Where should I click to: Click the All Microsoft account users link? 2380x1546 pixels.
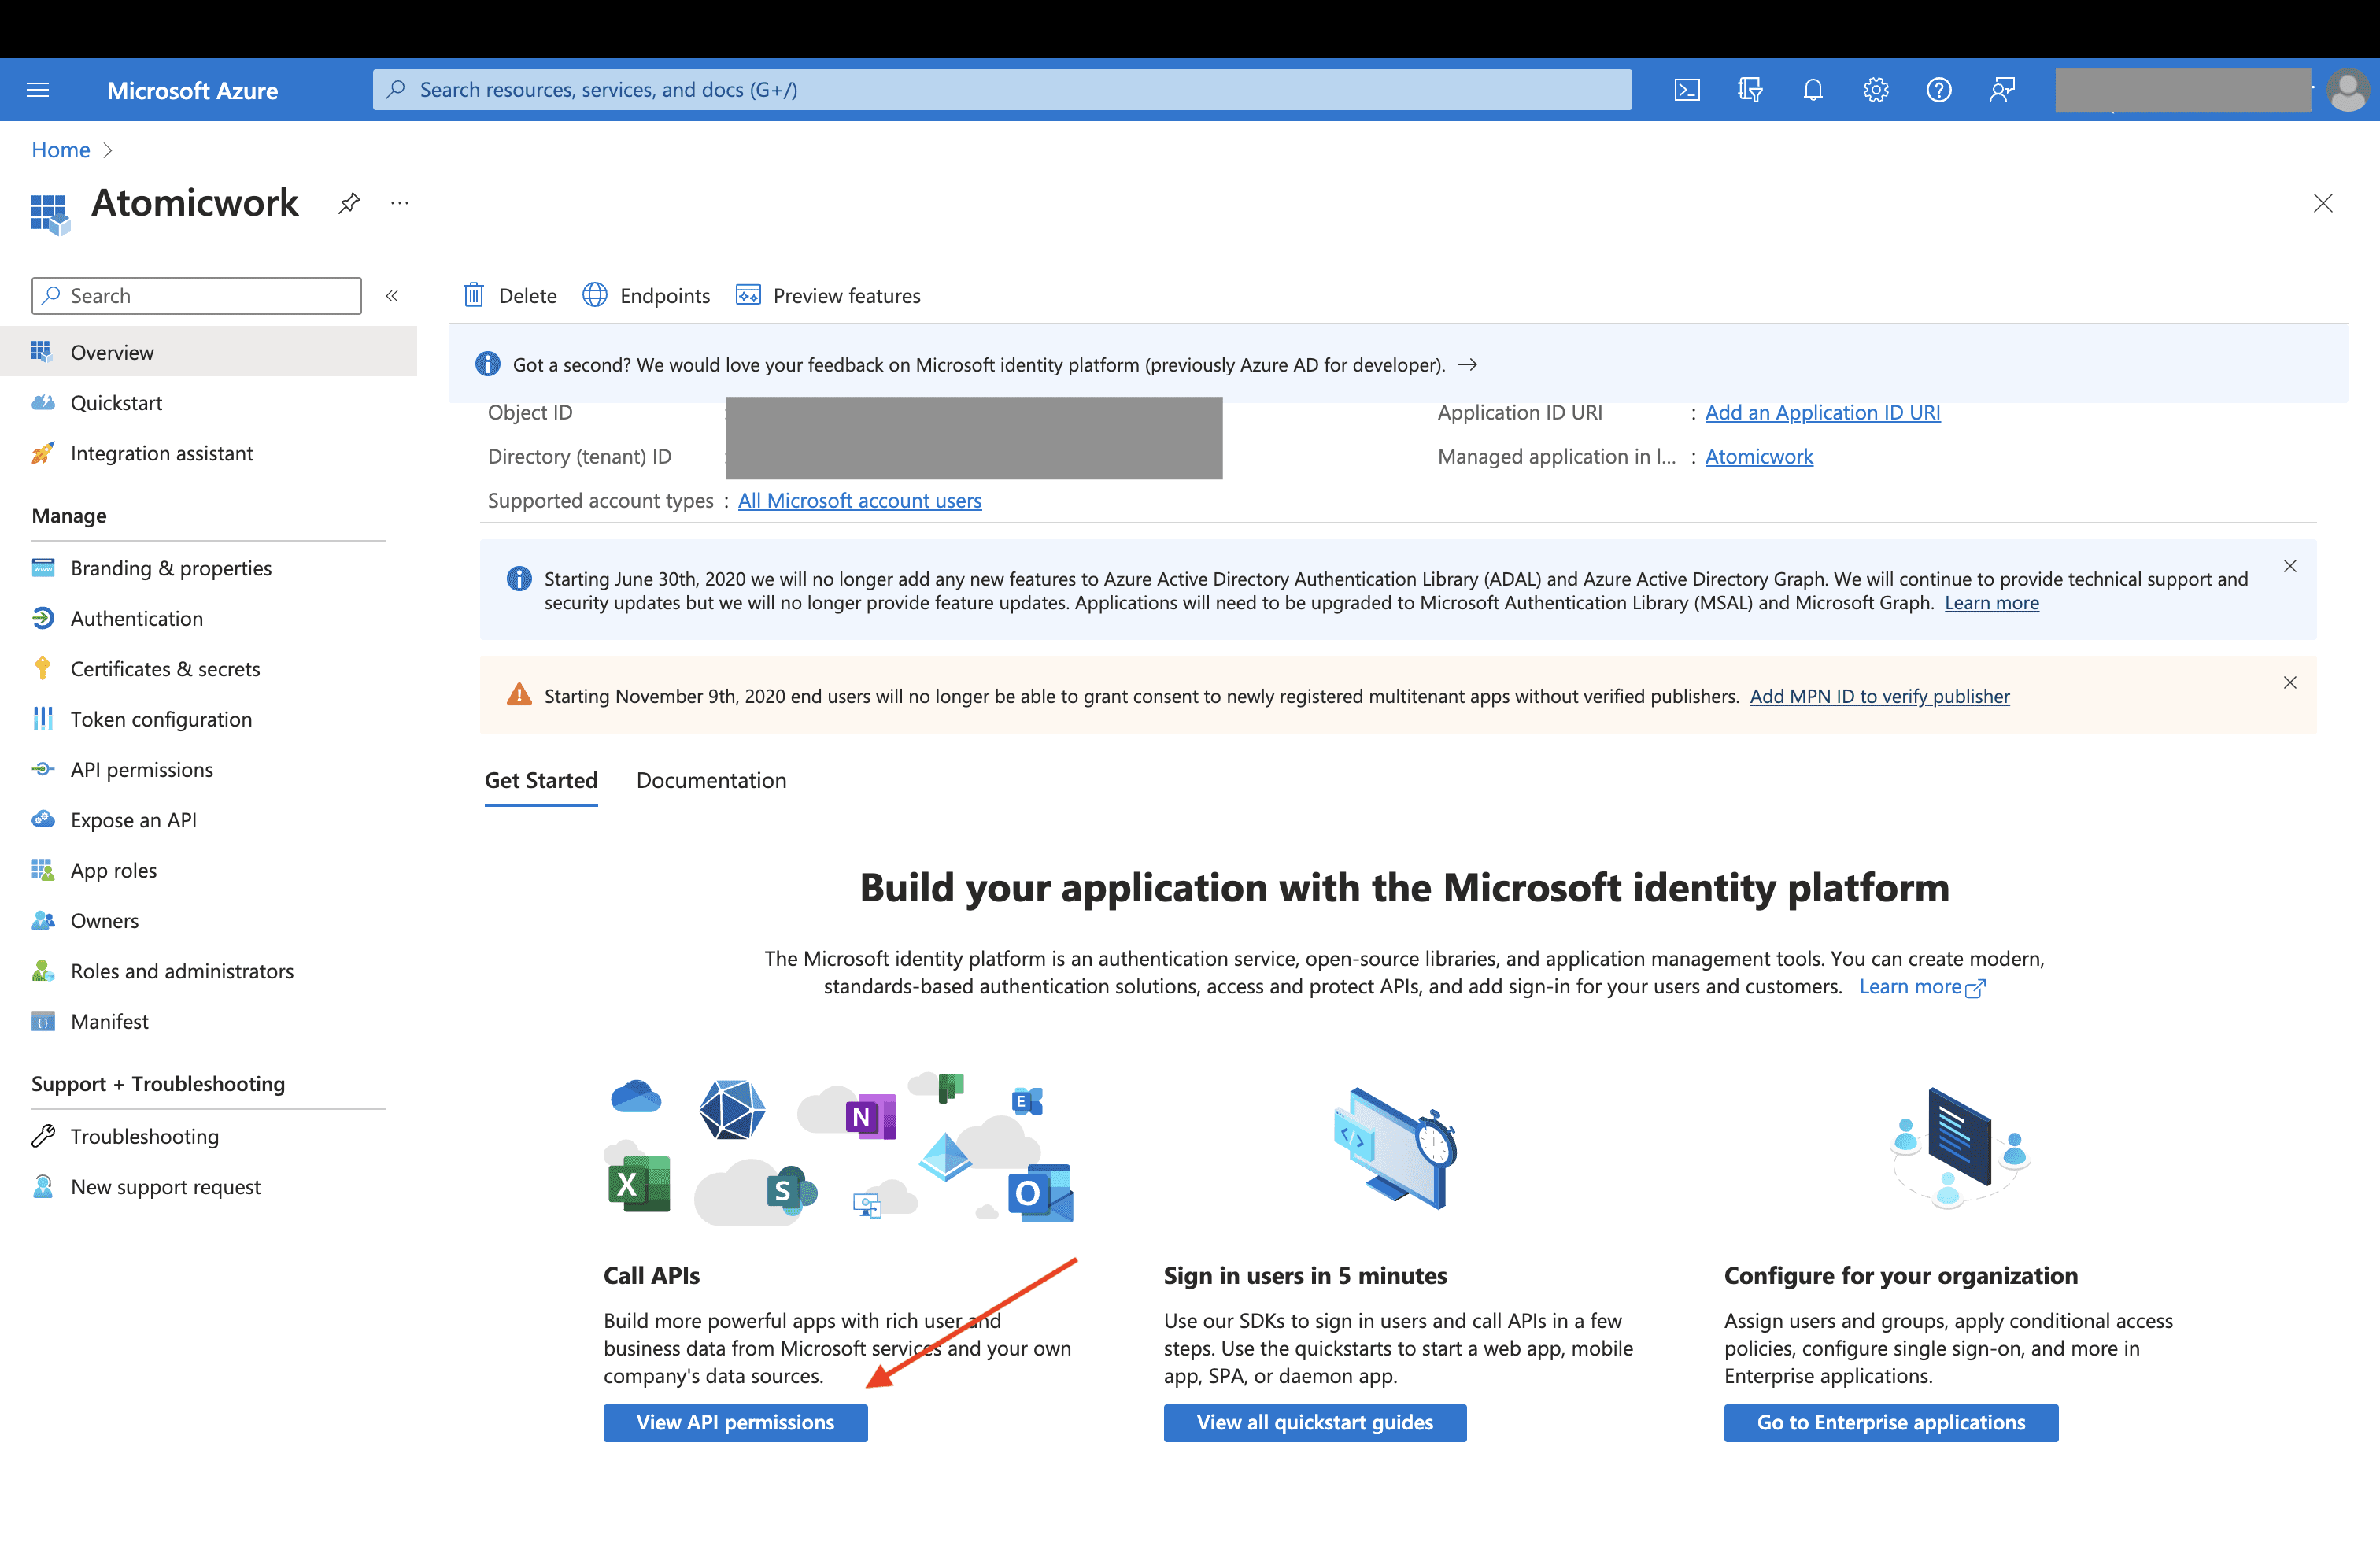(x=860, y=500)
